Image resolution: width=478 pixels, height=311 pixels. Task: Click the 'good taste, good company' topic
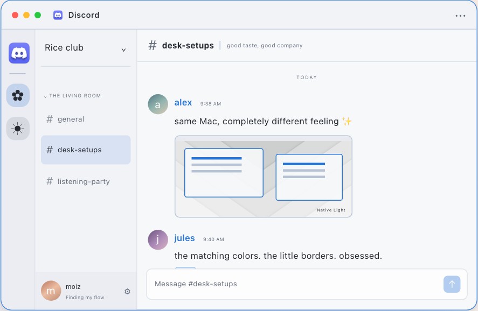[265, 45]
